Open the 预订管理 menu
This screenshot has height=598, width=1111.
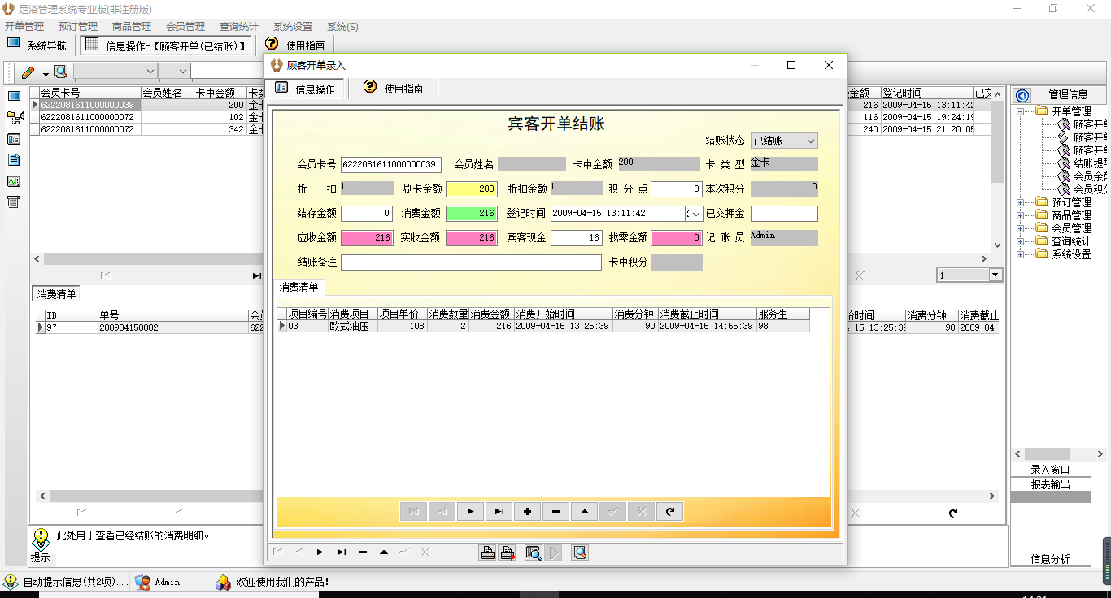point(78,27)
